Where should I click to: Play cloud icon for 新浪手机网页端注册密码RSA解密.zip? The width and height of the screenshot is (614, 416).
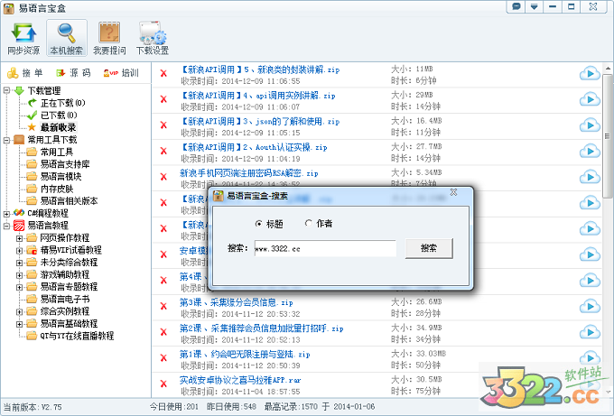590,177
